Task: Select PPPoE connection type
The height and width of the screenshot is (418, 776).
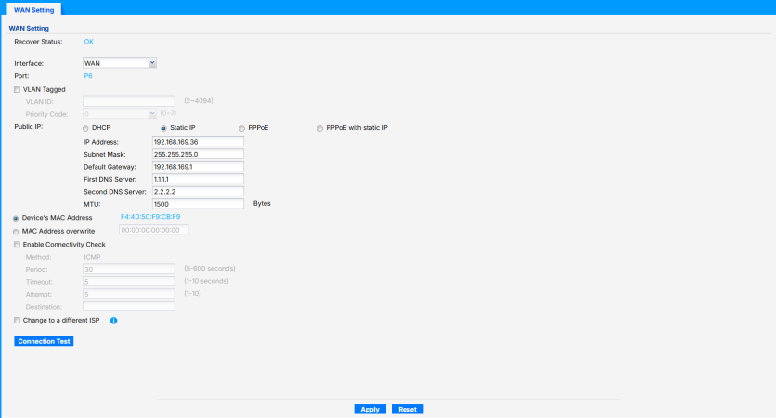Action: pos(242,128)
